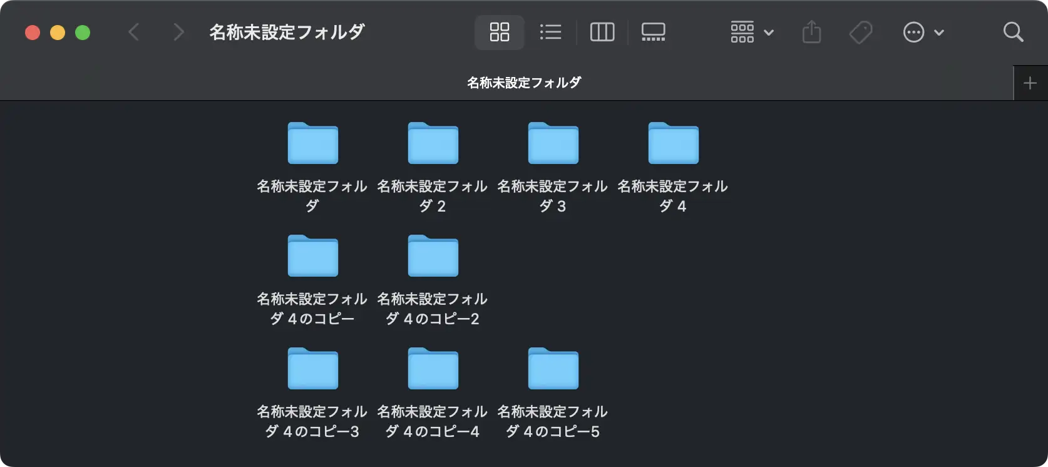Select folder 名称未設定フォルダ 4のコピー5
1048x467 pixels.
tap(553, 369)
